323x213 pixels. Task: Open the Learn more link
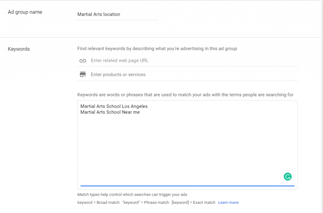(228, 203)
